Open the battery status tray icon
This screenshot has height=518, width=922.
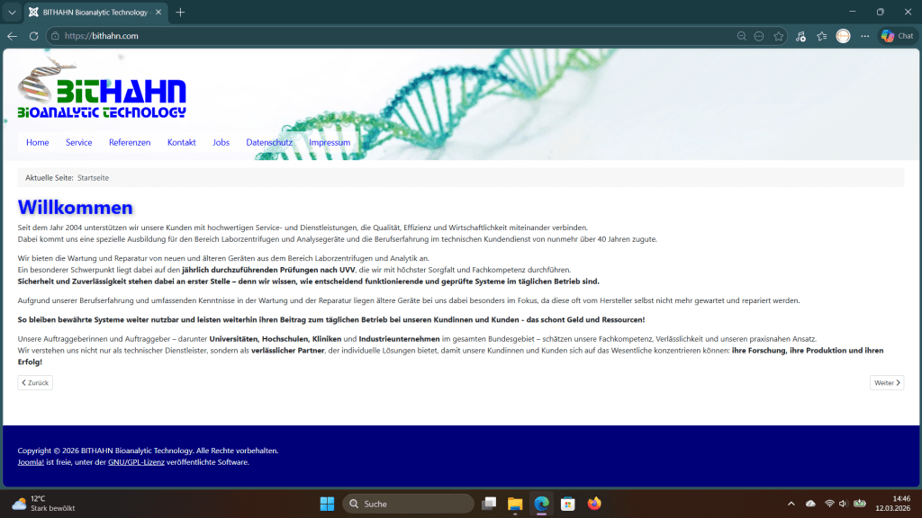pyautogui.click(x=860, y=504)
